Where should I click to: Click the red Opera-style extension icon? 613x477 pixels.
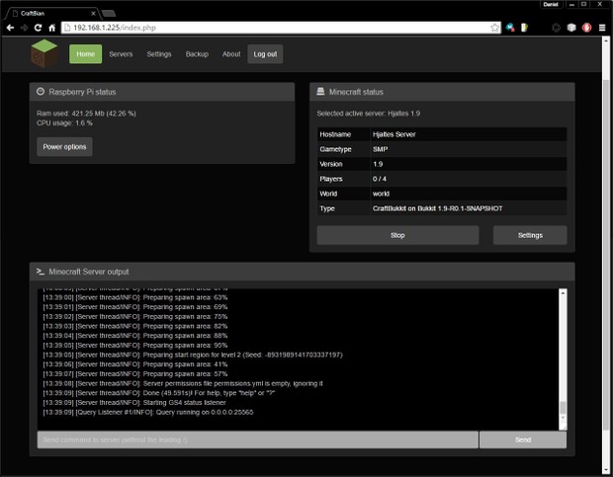tap(586, 28)
